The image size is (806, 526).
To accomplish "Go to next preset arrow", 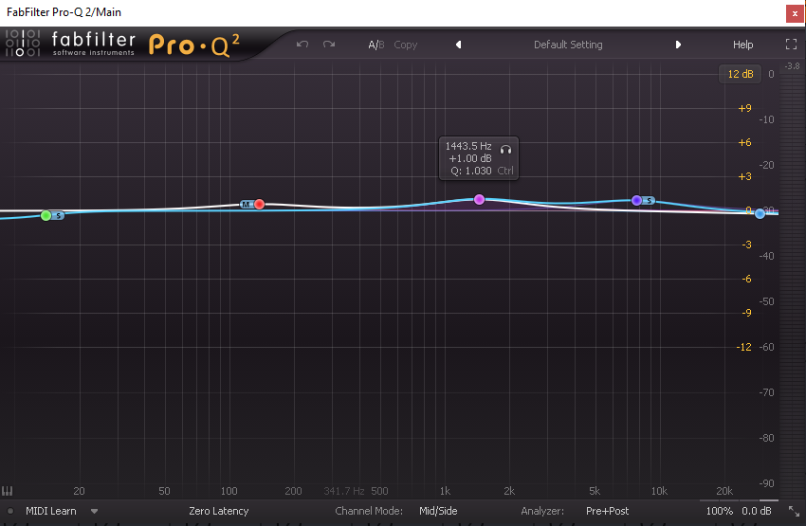I will [x=678, y=45].
